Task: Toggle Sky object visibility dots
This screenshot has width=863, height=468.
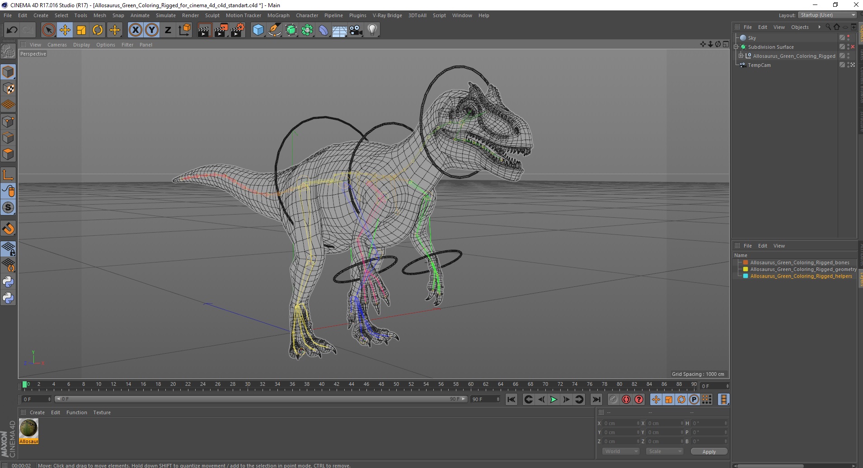Action: coord(848,38)
